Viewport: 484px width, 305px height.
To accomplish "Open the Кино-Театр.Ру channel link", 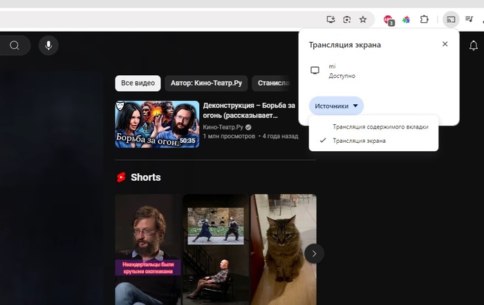I will [x=222, y=128].
